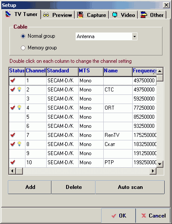Select the Memory group radio button
This screenshot has height=224, width=172.
coord(23,48)
